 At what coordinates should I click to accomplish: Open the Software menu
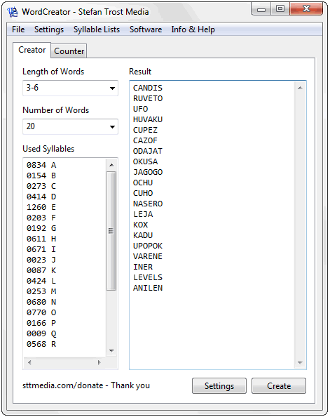coord(146,29)
